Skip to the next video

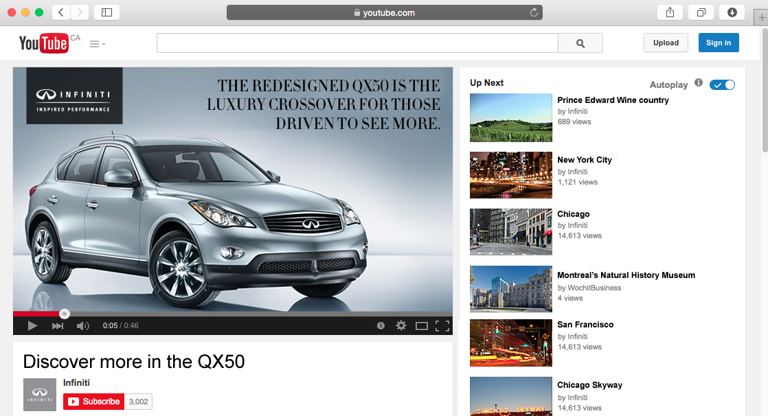tap(58, 326)
